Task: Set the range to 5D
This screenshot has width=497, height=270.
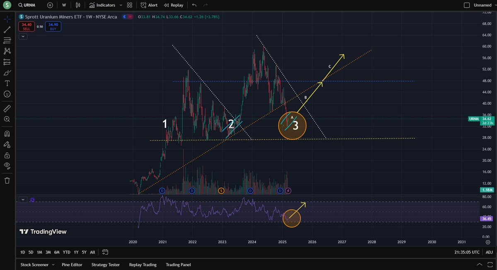Action: (31, 252)
